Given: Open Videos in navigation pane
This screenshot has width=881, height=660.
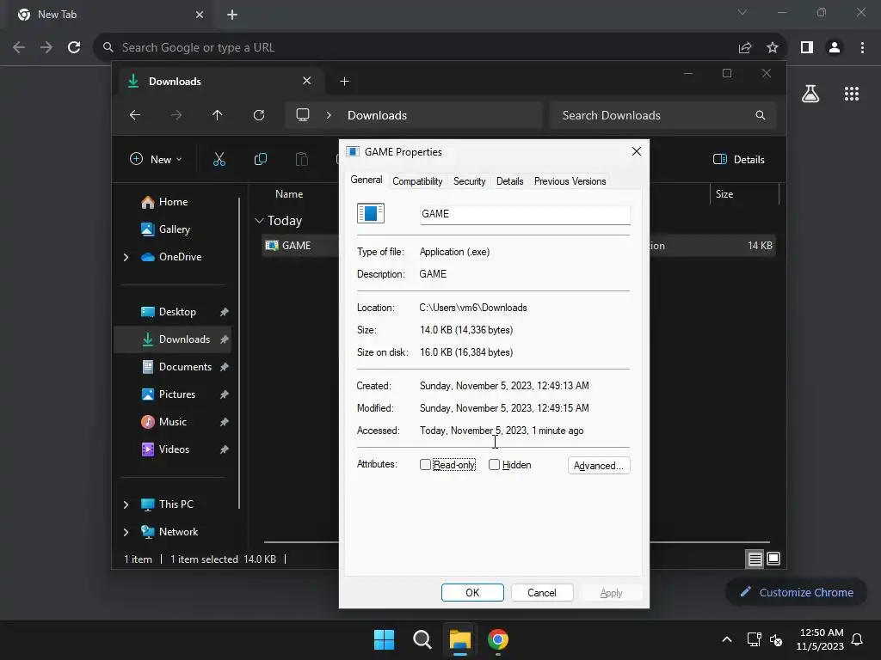Looking at the screenshot, I should [x=174, y=449].
